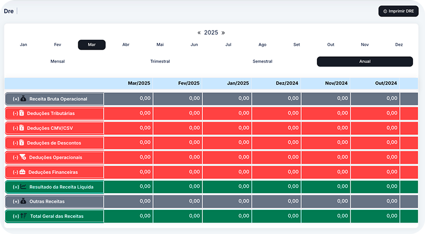Select the Ago month tab

pos(262,45)
